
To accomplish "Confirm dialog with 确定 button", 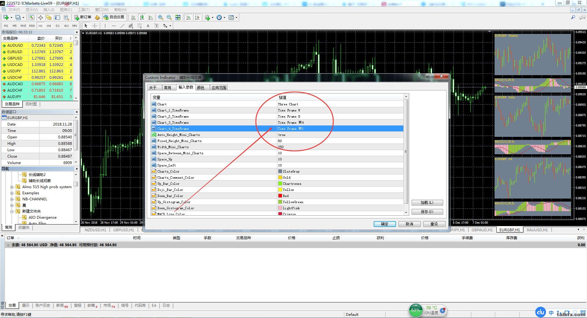I will [385, 224].
